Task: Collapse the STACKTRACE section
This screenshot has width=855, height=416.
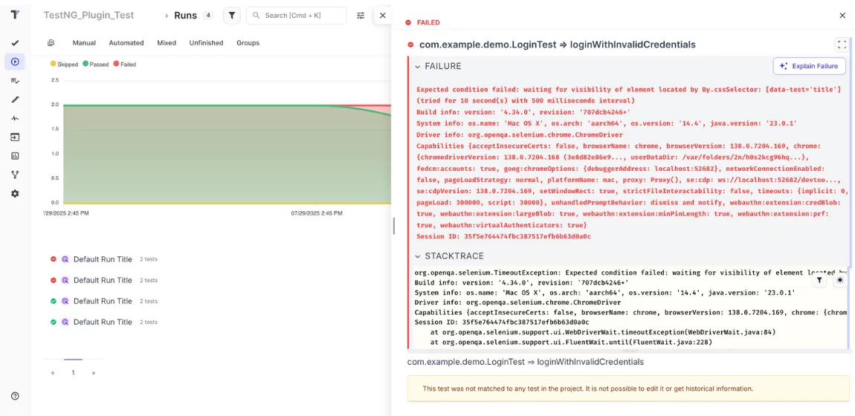Action: point(418,256)
